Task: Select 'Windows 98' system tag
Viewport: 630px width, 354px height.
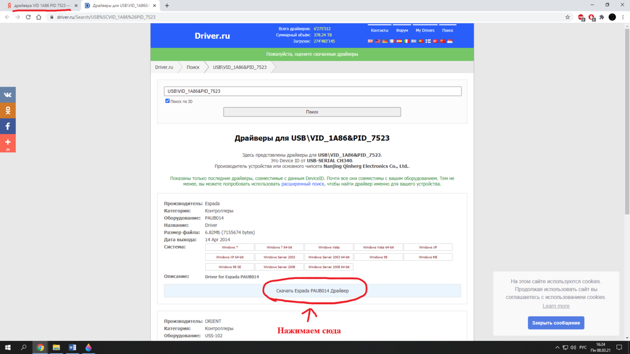Action: pos(378,257)
